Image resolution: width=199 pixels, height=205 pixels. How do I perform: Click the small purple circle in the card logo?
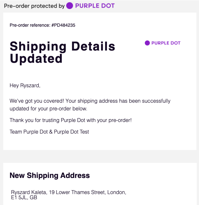point(147,43)
